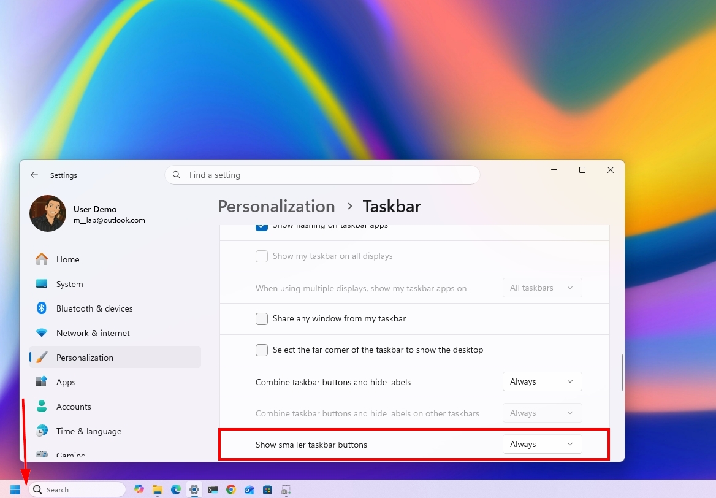Maximize the Settings window
Viewport: 716px width, 498px height.
click(x=582, y=170)
